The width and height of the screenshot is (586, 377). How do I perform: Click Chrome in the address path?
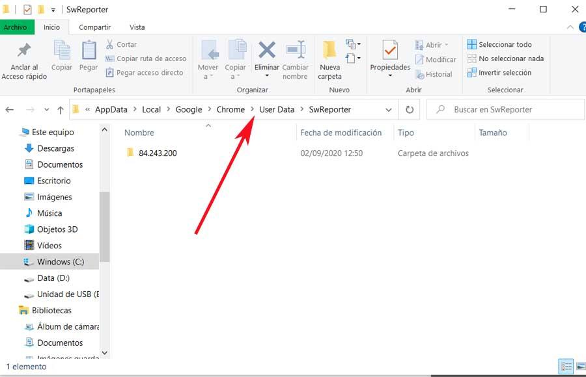(230, 110)
